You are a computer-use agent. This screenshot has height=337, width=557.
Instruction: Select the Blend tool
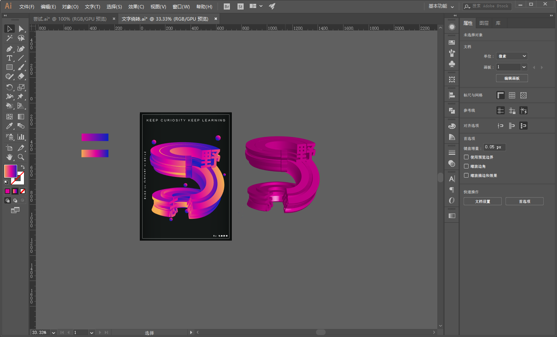click(x=21, y=126)
